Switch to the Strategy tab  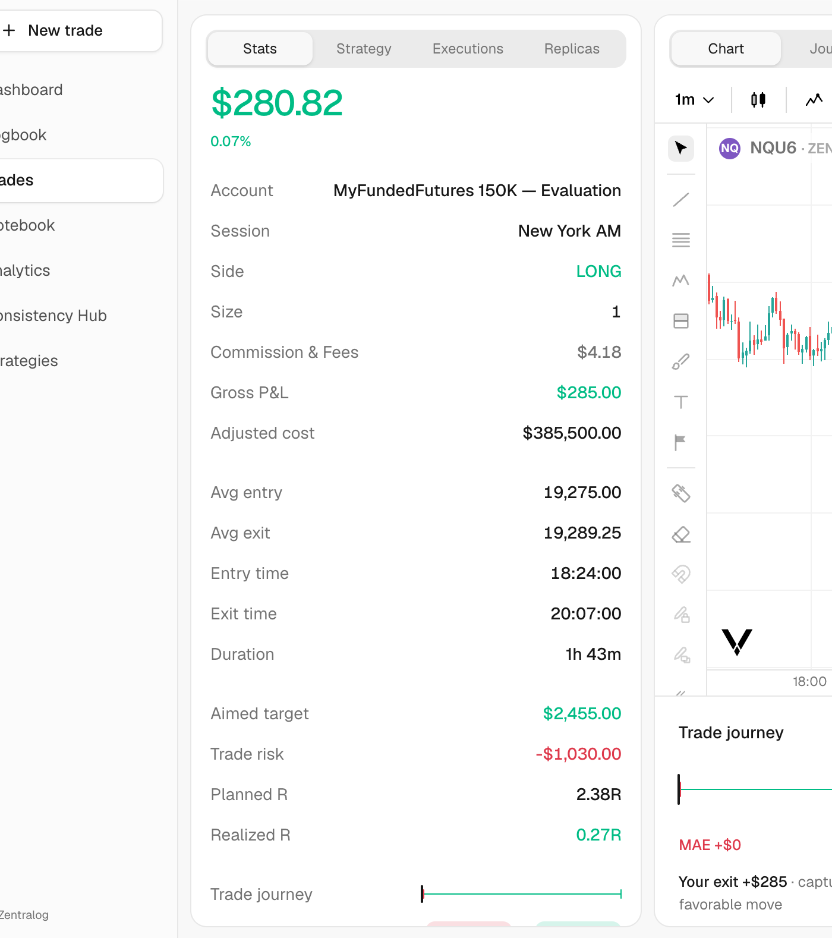tap(364, 49)
